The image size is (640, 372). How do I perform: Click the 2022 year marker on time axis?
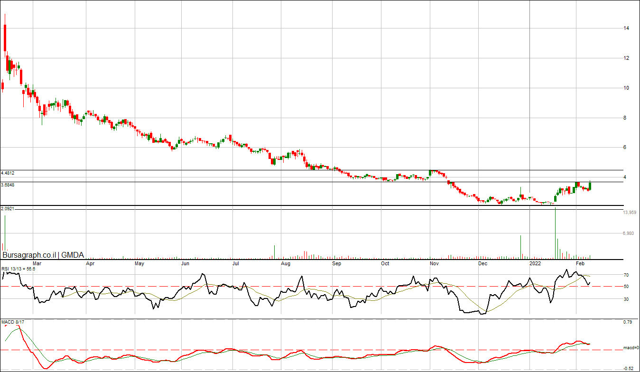coord(535,263)
